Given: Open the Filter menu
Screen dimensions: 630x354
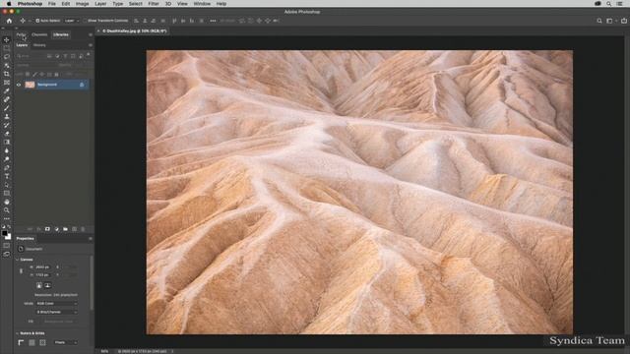Looking at the screenshot, I should [x=154, y=4].
